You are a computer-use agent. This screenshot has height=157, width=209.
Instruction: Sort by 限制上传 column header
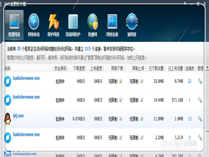pos(138,69)
